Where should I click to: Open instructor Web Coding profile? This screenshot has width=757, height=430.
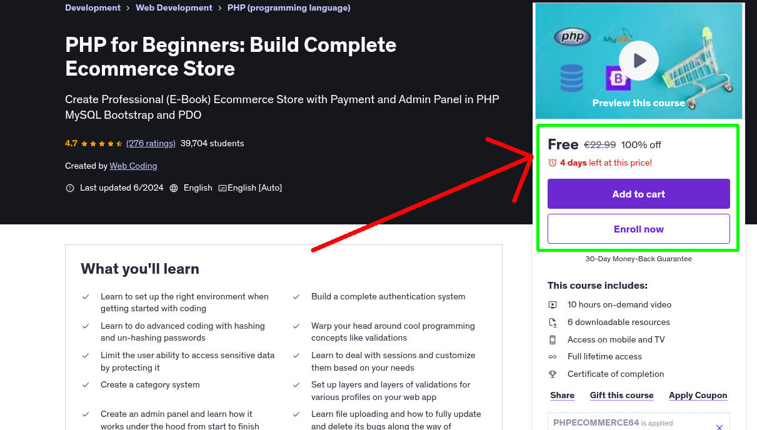pyautogui.click(x=133, y=166)
